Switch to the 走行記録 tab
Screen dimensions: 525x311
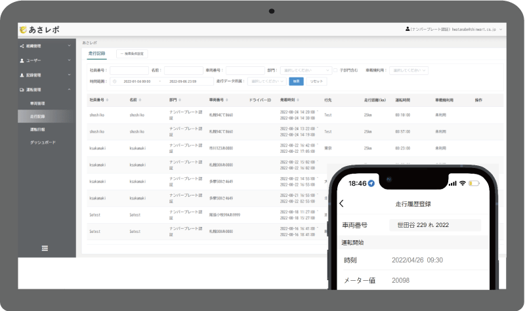click(x=96, y=54)
